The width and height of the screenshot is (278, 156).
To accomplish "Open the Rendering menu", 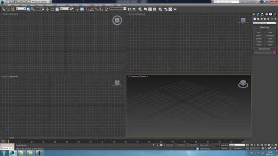I will pos(86,5).
